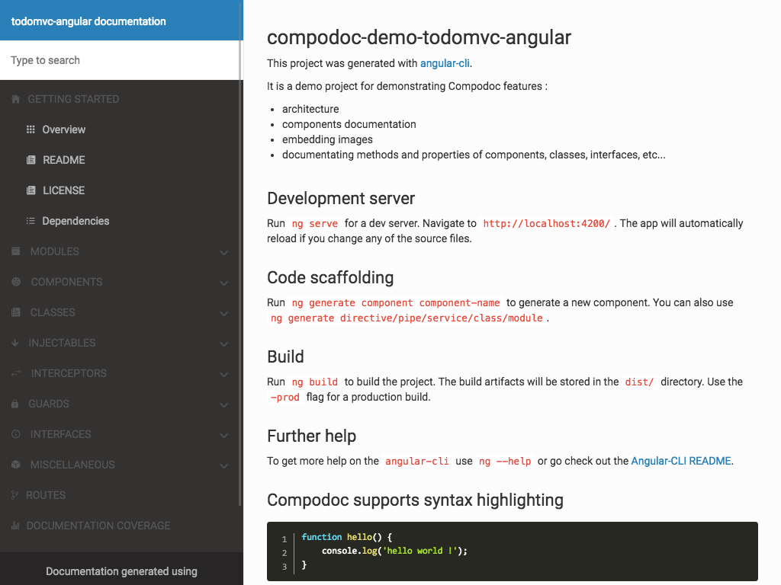Select the Overview grid icon
Image resolution: width=781 pixels, height=585 pixels.
pyautogui.click(x=32, y=129)
